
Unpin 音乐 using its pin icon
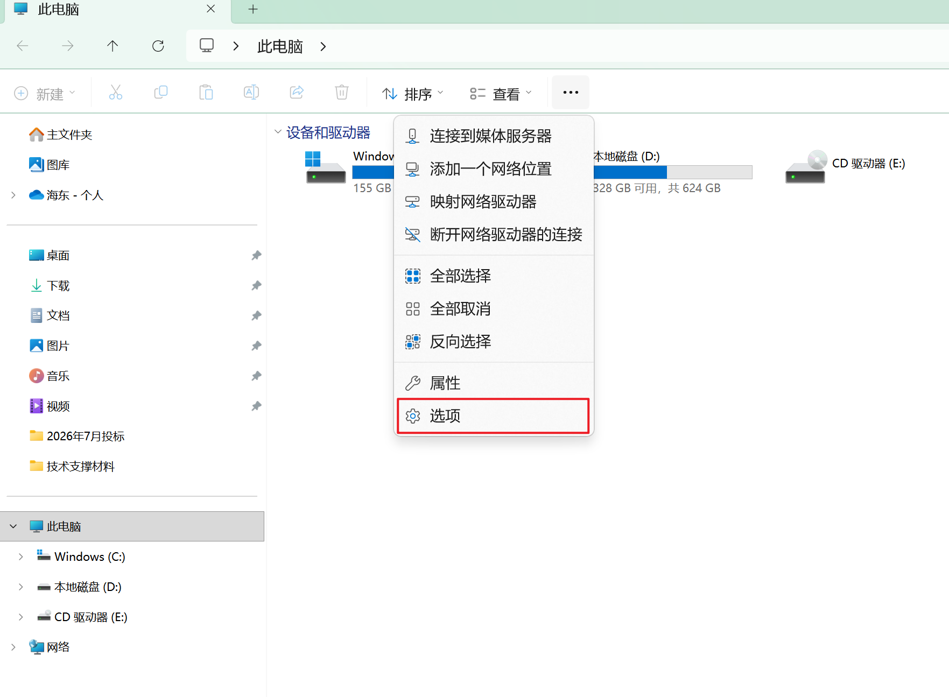coord(256,376)
